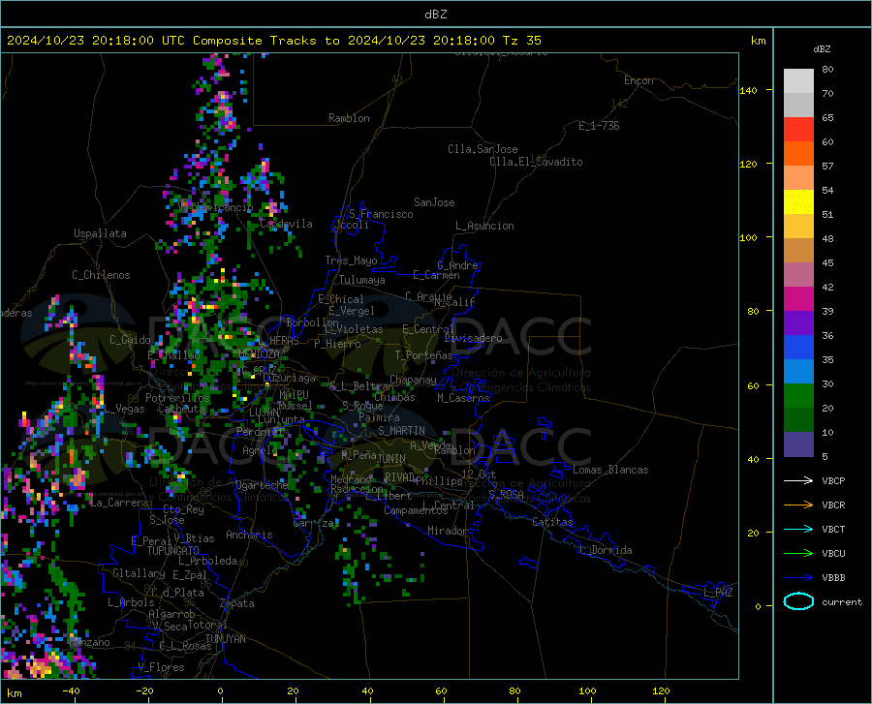
Task: Click the dark violet 10 dBZ swatch
Action: point(798,444)
